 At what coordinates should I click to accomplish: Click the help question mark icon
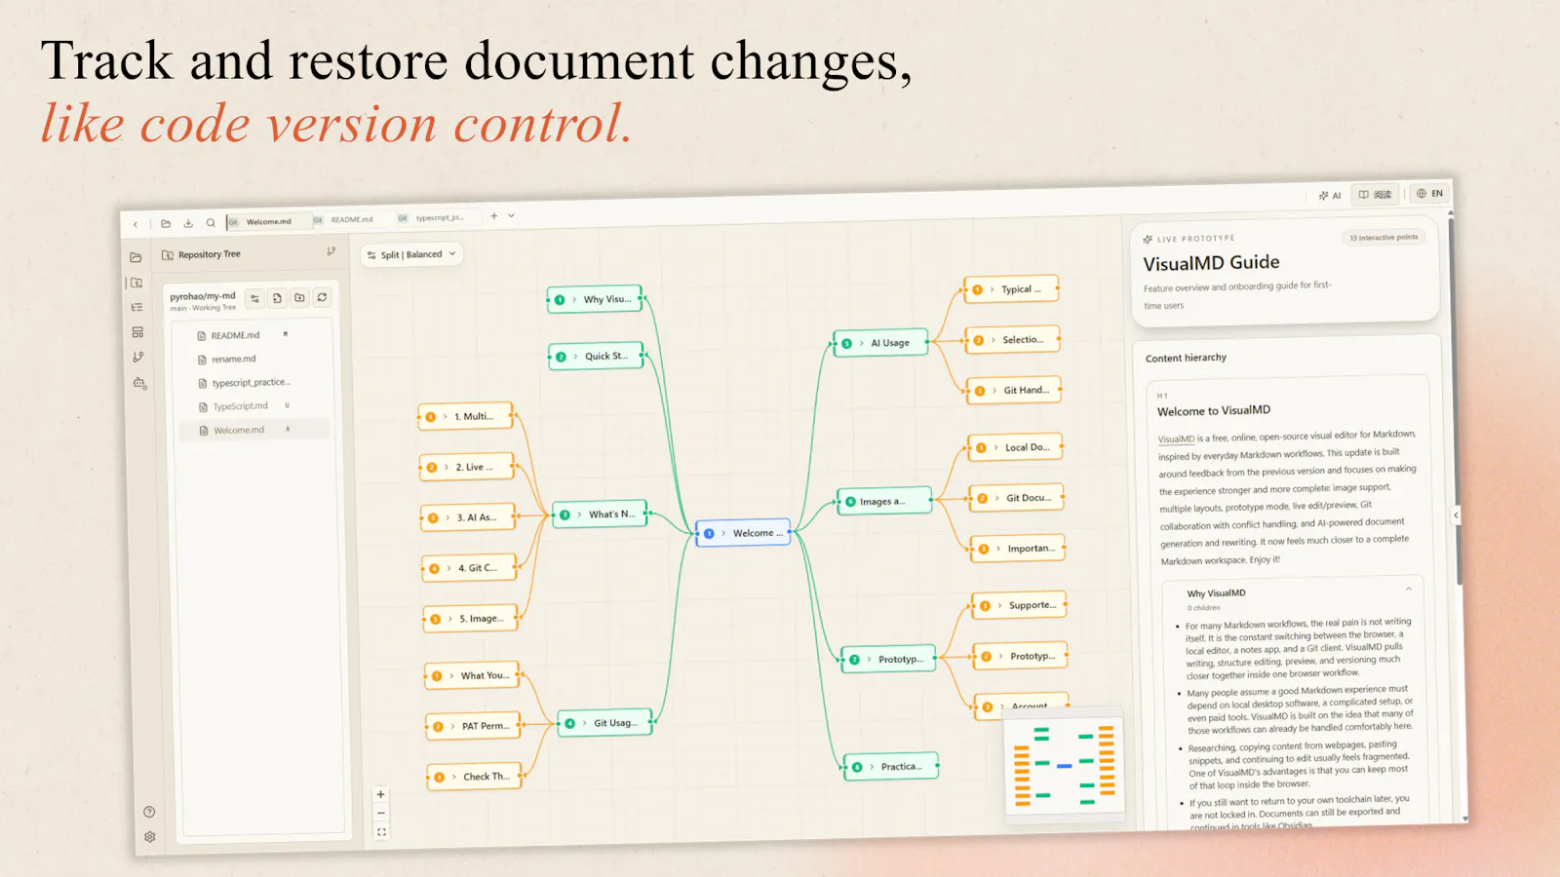149,812
